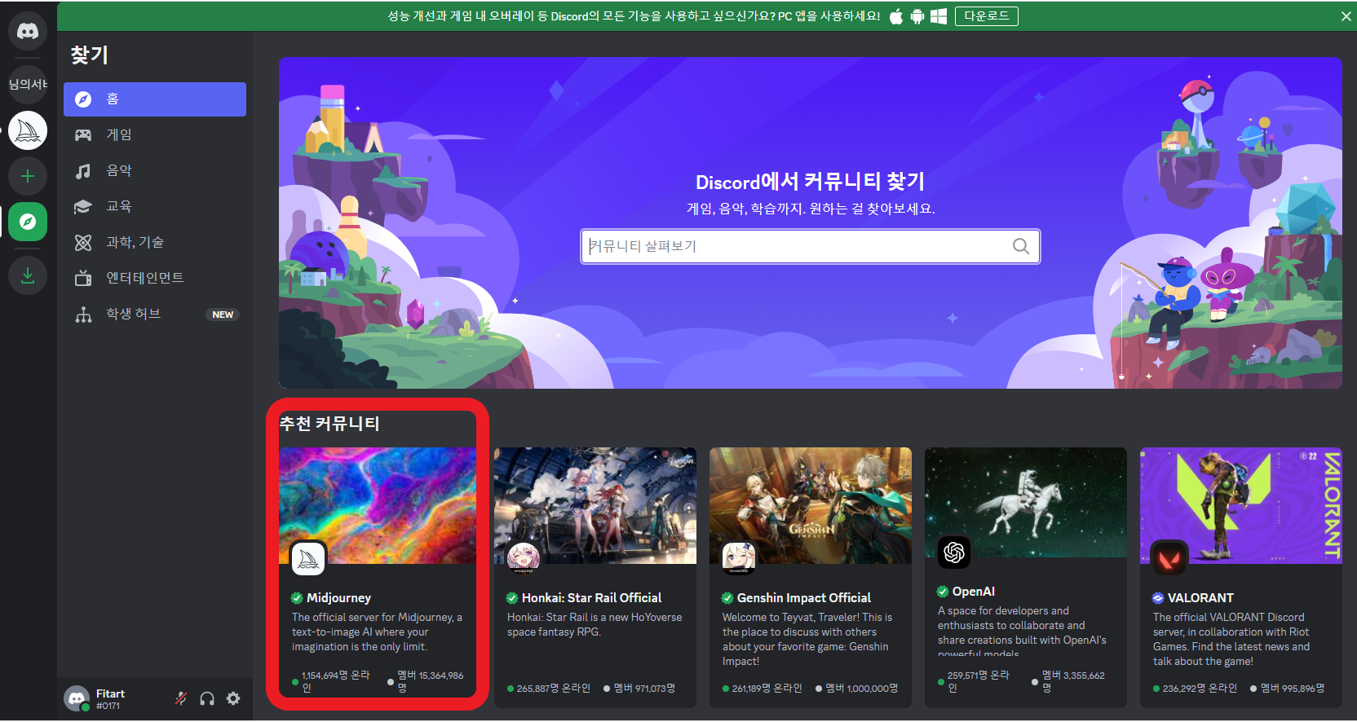
Task: Click the OpenAI title text
Action: click(974, 592)
